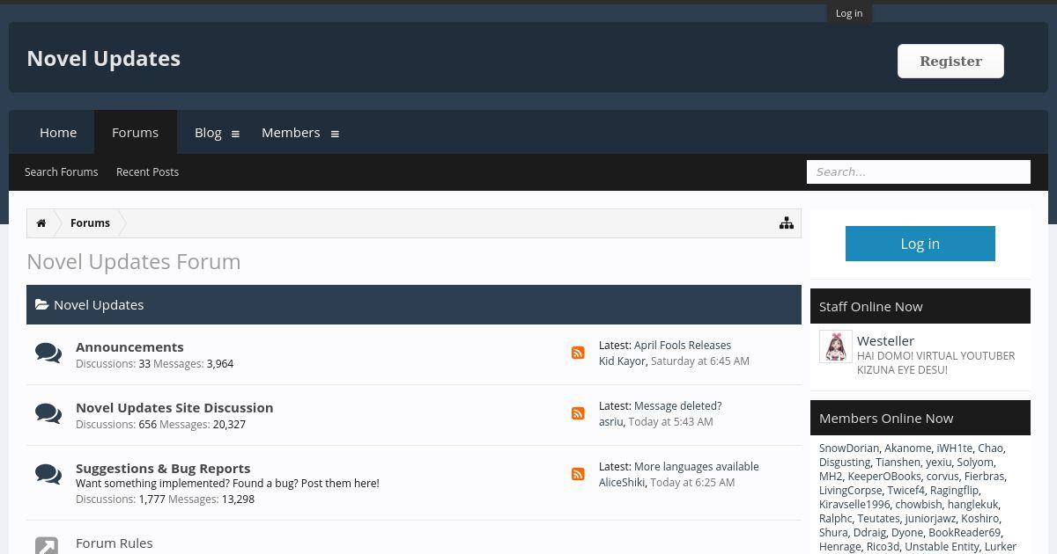Viewport: 1057px width, 554px height.
Task: Open latest thread April Fools Releases
Action: (x=683, y=345)
